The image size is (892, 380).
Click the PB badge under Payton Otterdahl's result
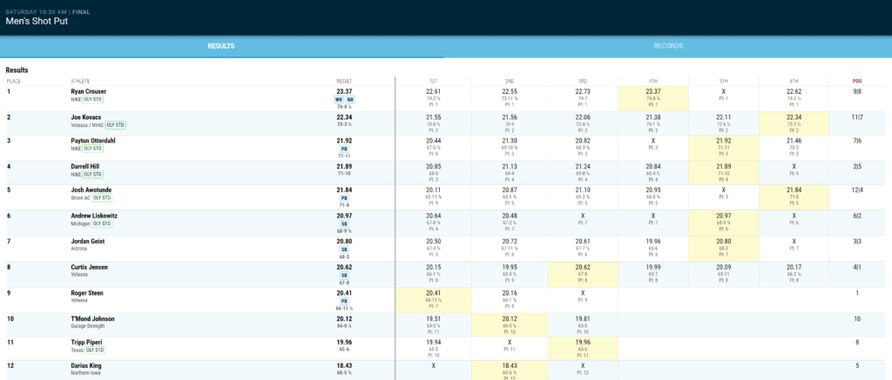(x=344, y=148)
